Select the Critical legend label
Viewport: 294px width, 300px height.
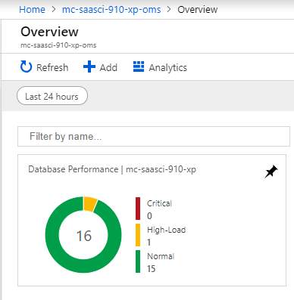pyautogui.click(x=159, y=203)
